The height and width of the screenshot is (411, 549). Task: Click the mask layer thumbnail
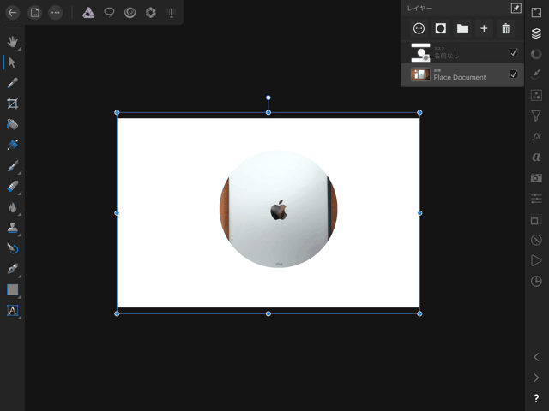coord(420,53)
